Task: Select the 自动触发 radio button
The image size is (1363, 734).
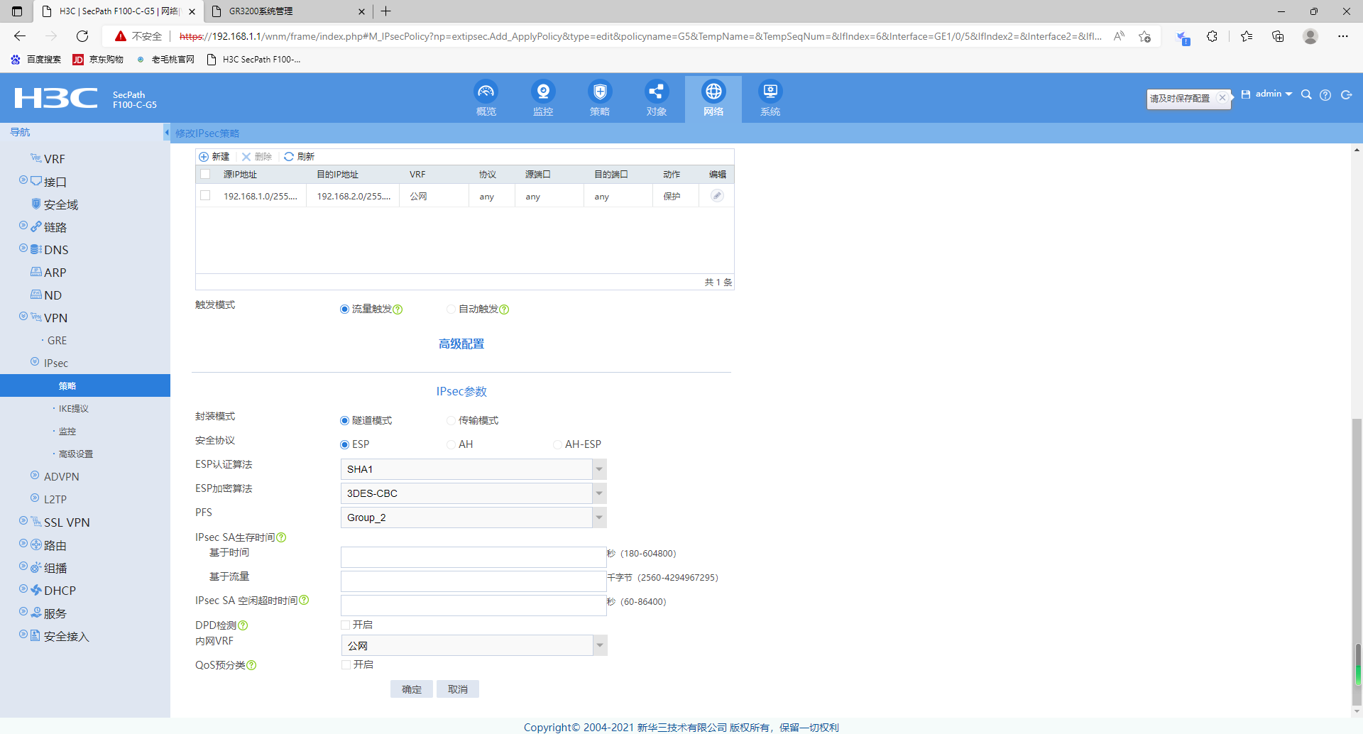Action: pos(451,310)
